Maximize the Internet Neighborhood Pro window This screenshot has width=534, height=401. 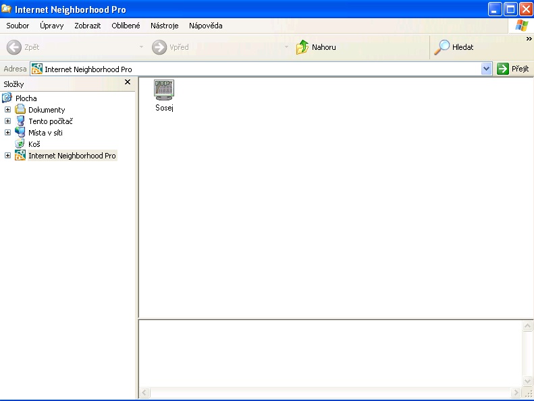510,9
